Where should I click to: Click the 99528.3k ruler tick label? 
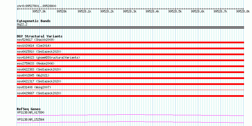point(130,11)
